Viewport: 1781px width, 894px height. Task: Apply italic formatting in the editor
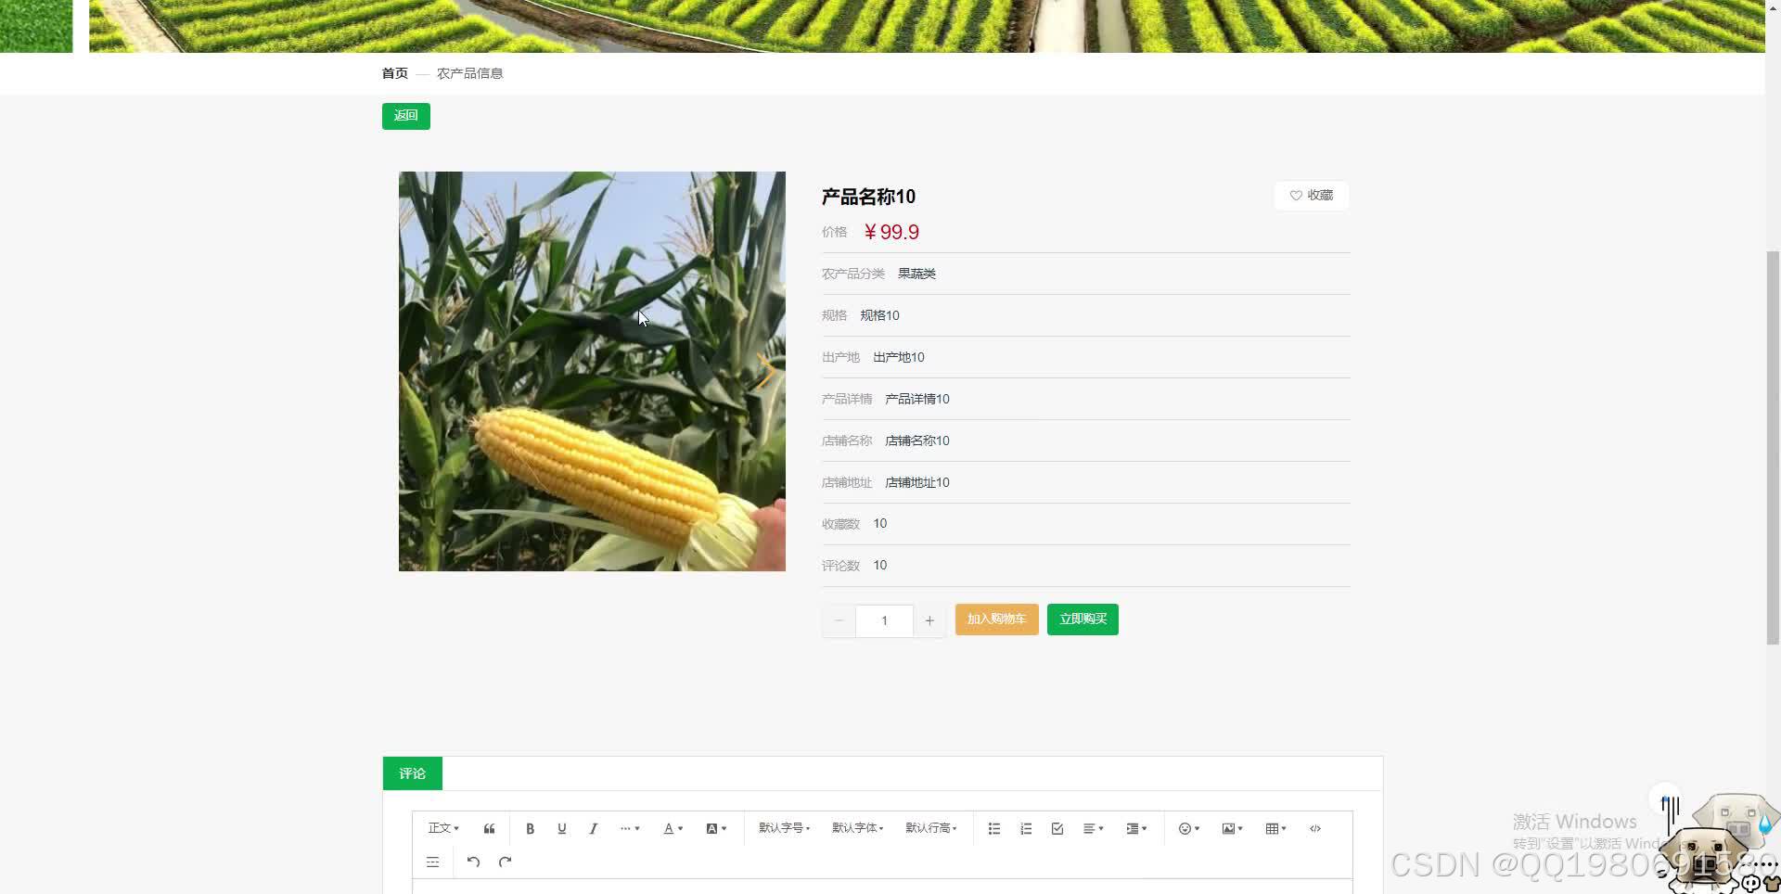(x=593, y=828)
